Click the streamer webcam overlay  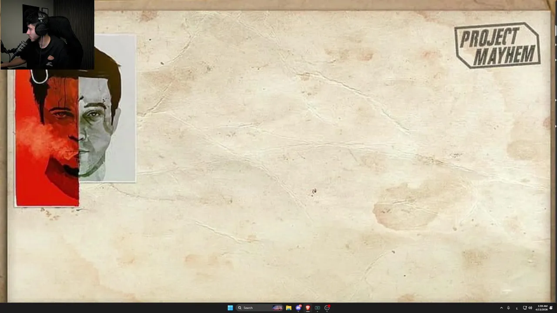47,35
